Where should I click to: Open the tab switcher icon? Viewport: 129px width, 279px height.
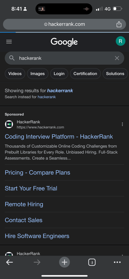point(92,262)
